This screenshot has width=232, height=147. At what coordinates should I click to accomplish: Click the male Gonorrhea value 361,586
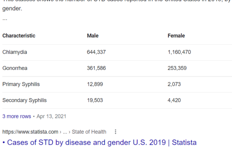click(96, 68)
